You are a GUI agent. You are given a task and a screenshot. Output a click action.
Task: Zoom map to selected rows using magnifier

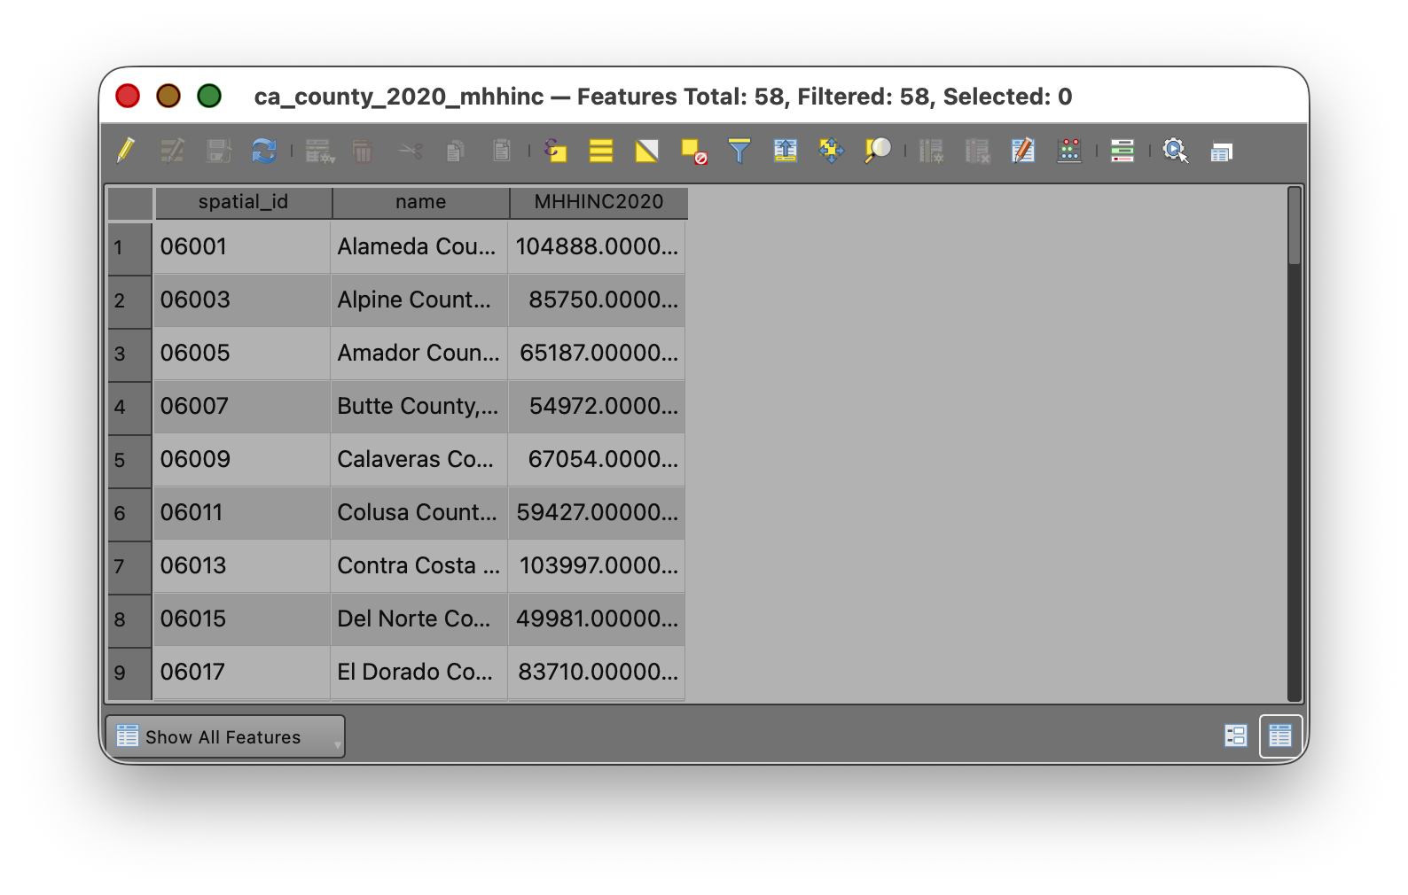point(878,151)
